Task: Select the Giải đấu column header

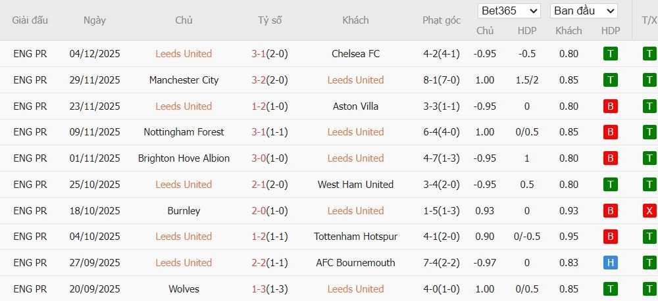Action: tap(30, 20)
